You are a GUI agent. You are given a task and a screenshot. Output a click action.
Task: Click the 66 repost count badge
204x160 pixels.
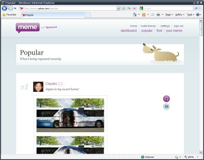167,107
